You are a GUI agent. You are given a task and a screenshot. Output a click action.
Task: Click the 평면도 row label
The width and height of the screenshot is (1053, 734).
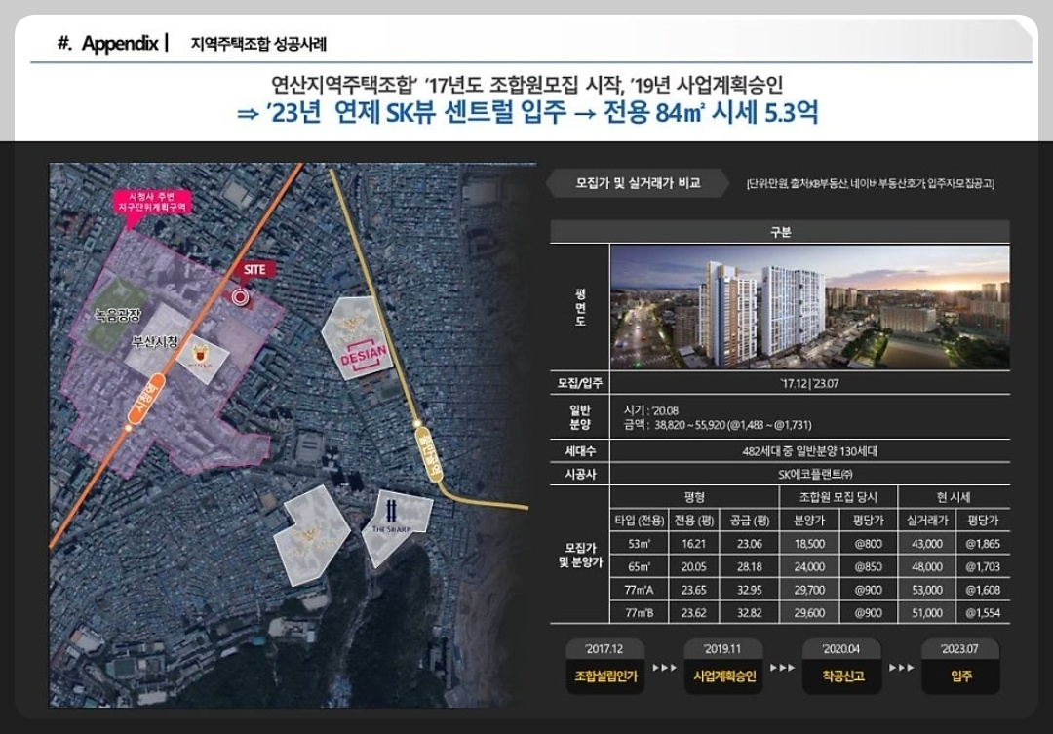point(580,307)
